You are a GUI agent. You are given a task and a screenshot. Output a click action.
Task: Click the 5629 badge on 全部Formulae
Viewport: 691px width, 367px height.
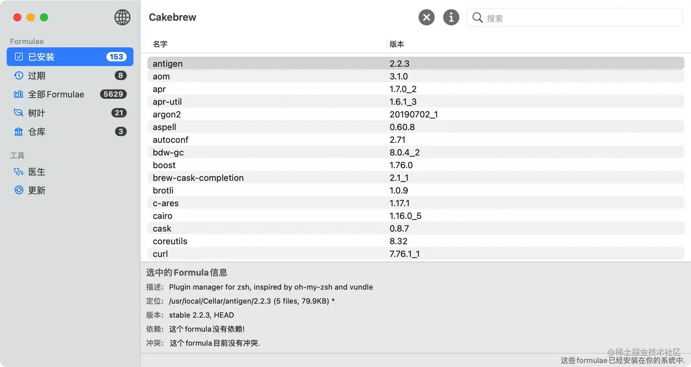[113, 94]
